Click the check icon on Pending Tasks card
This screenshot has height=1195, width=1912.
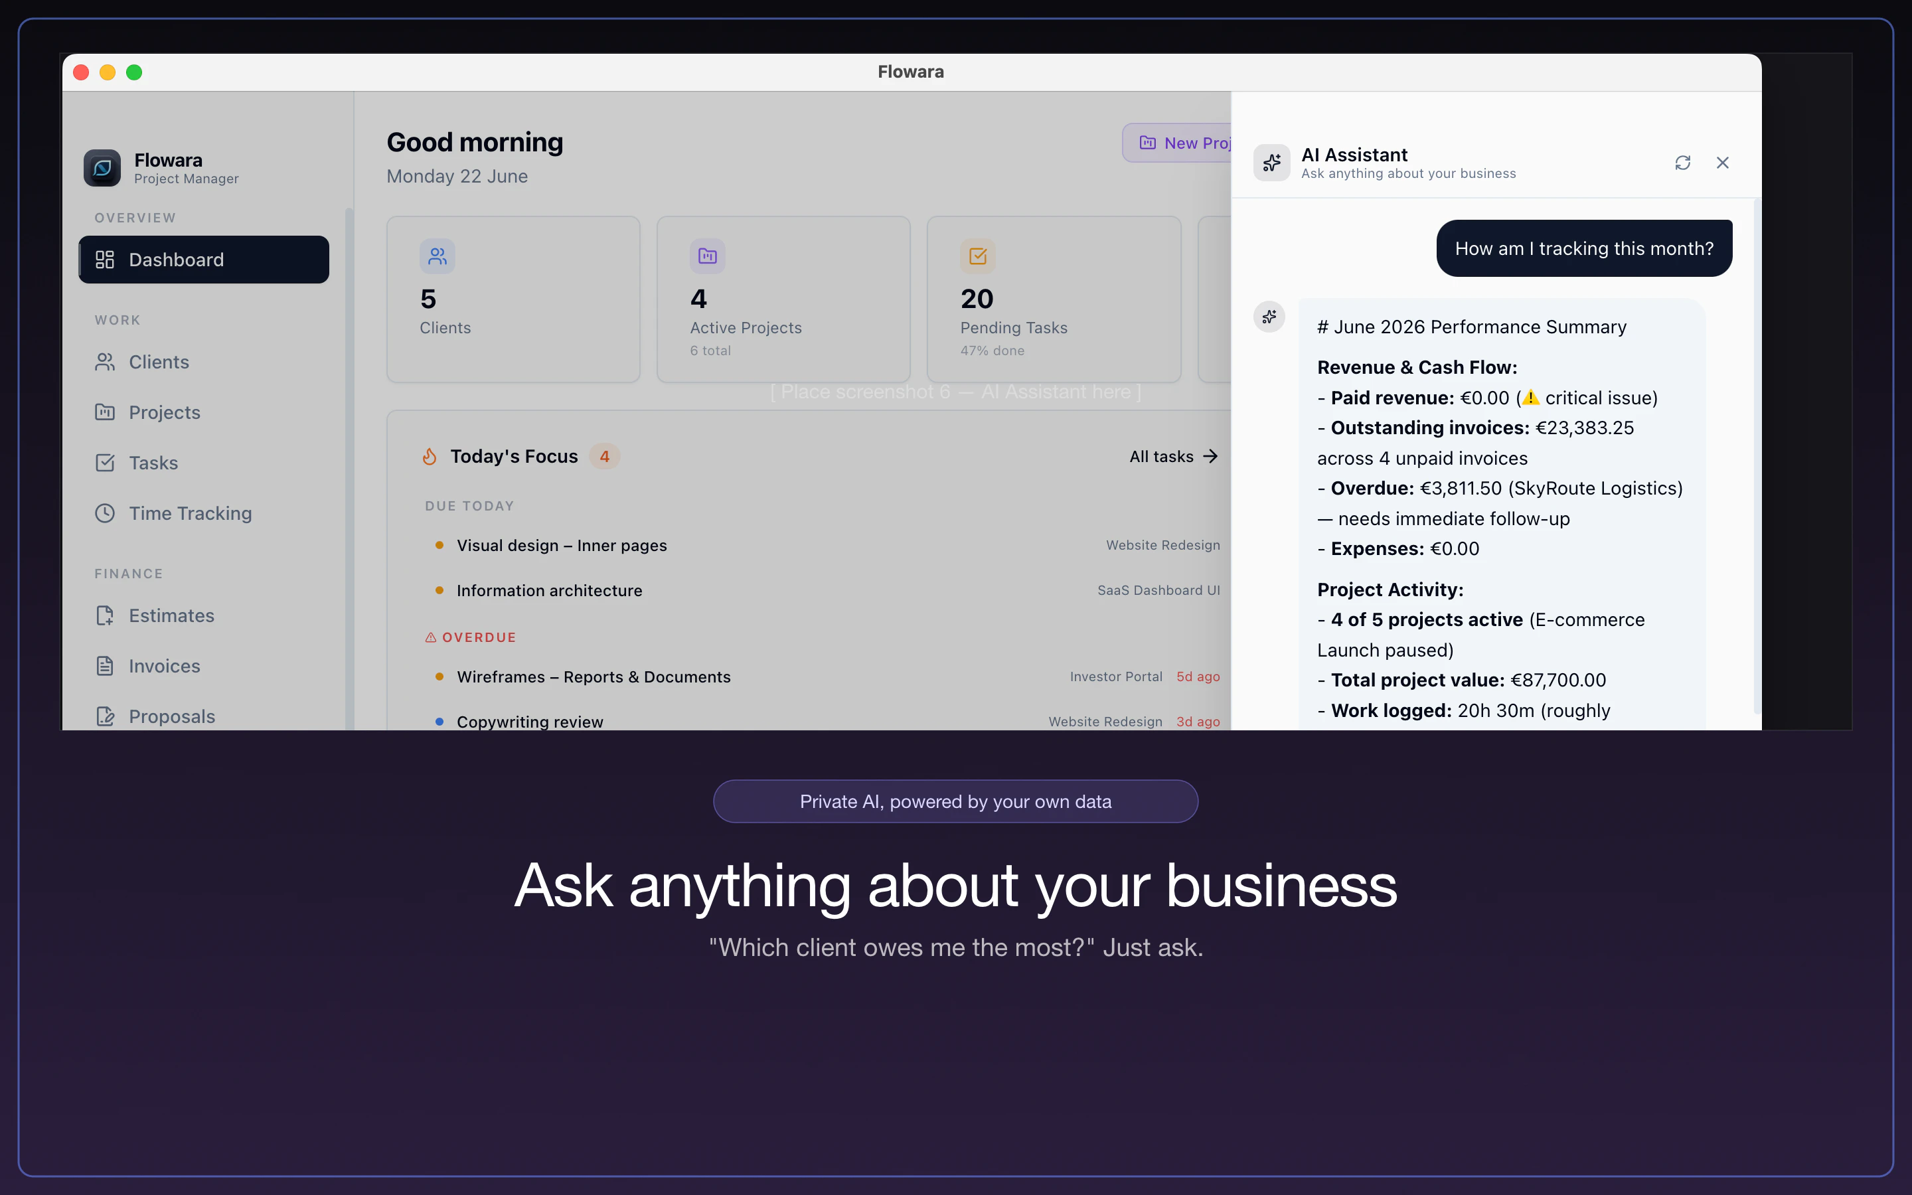(977, 256)
